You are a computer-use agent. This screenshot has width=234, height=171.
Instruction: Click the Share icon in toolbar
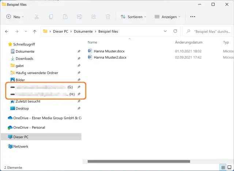point(94,17)
